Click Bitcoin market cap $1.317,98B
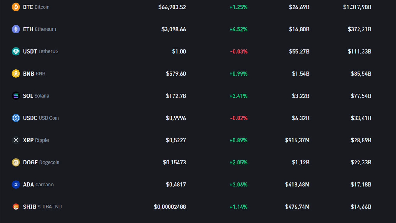The image size is (396, 223). tap(357, 7)
